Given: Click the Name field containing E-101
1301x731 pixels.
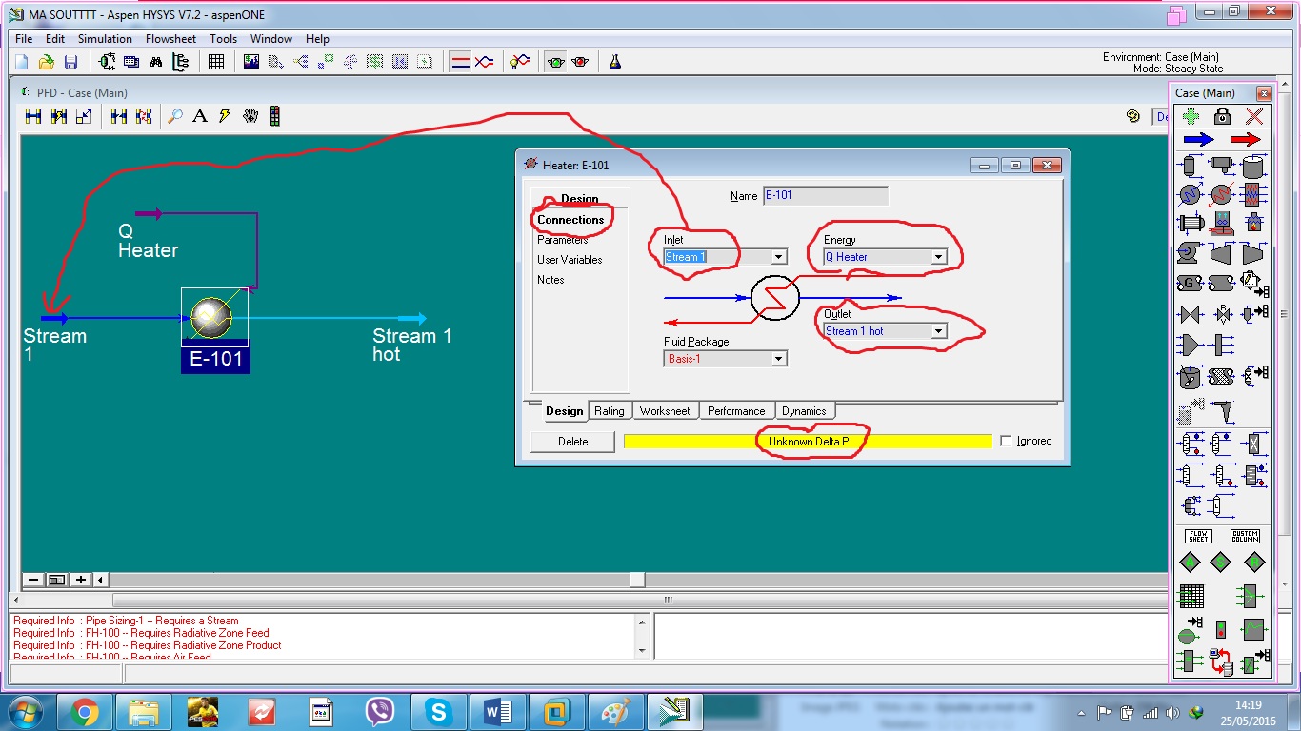Looking at the screenshot, I should pos(824,195).
